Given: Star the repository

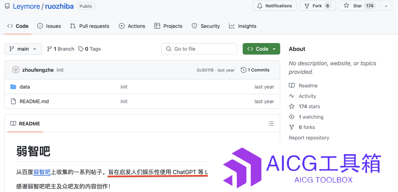Looking at the screenshot, I should (359, 6).
